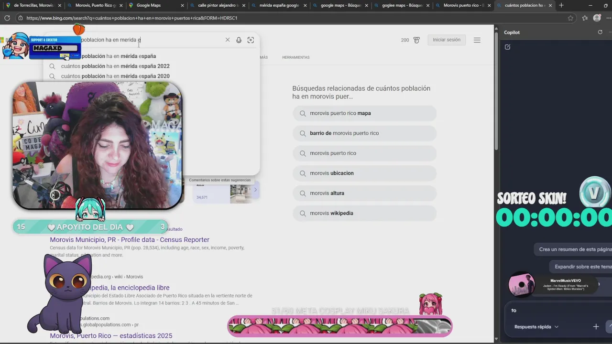
Task: Click the page vertical scrollbar thumb
Action: [496, 91]
